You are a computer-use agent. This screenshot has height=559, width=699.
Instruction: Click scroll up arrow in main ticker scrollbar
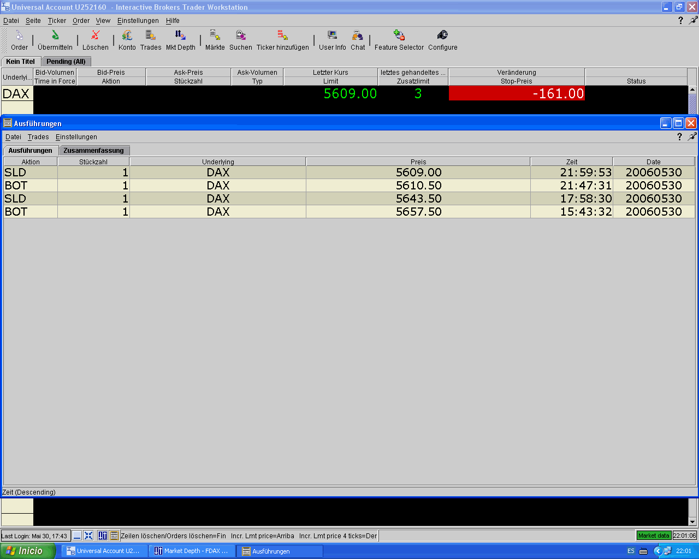[692, 90]
